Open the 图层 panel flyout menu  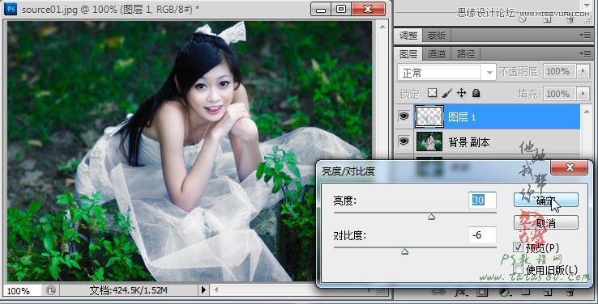(585, 53)
